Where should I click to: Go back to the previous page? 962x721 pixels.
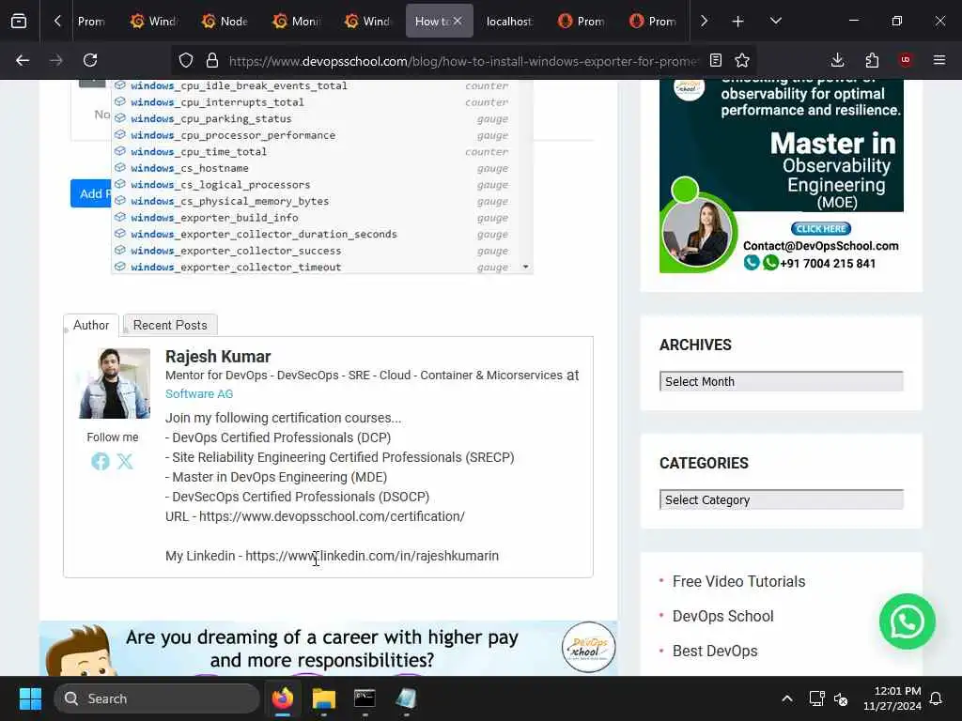coord(23,60)
